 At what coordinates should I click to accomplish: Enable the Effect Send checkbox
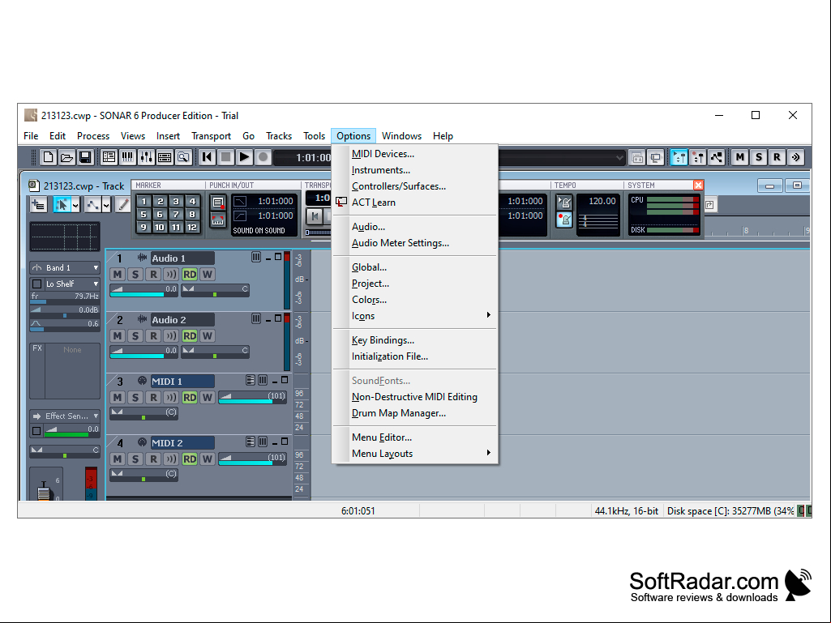pos(36,431)
